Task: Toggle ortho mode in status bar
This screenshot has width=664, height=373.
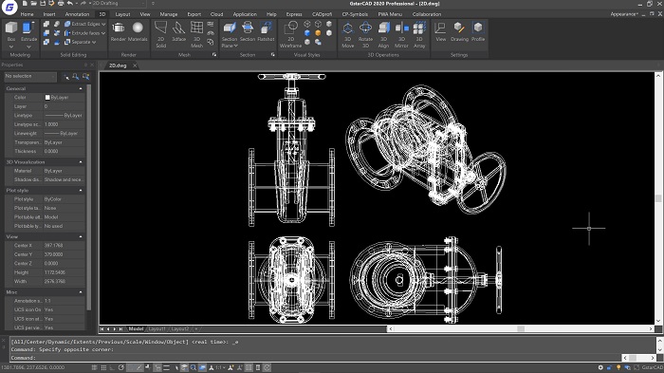Action: (112, 367)
